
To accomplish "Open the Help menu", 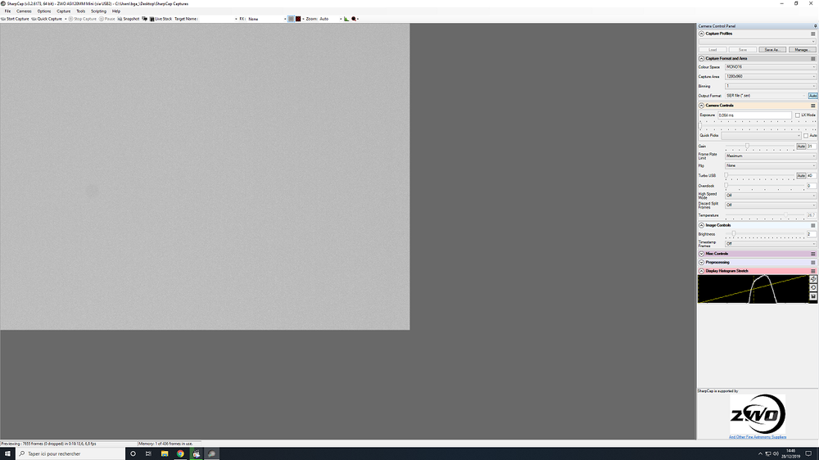I will 116,11.
